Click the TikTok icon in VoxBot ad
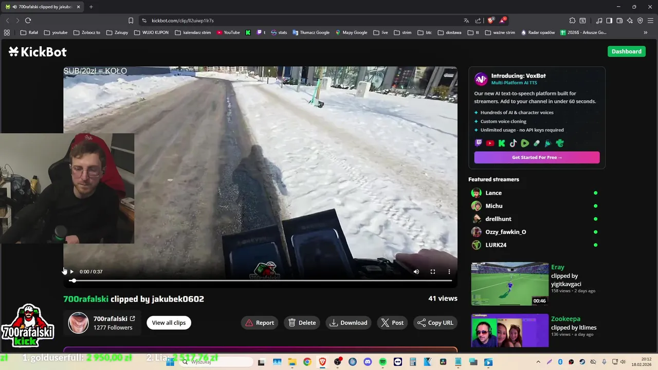658x370 pixels. click(x=514, y=143)
